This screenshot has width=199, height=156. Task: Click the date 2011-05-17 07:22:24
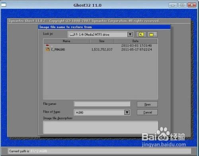pyautogui.click(x=137, y=50)
